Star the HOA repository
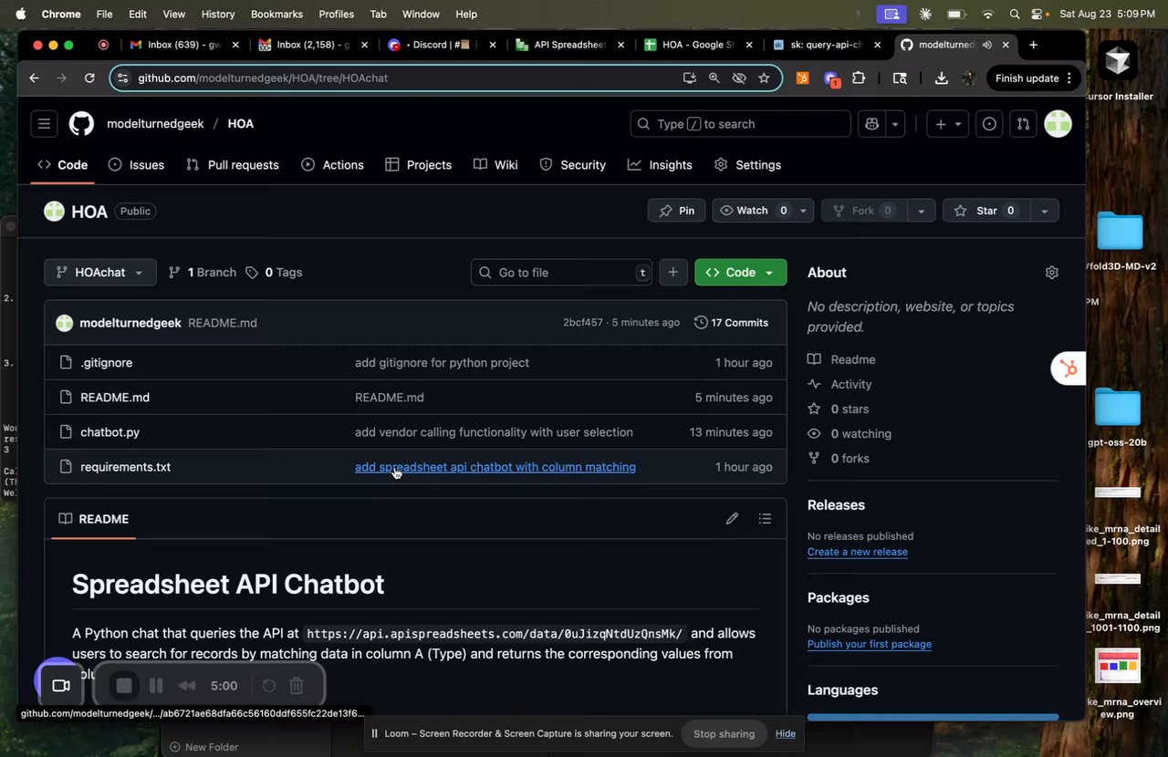Image resolution: width=1168 pixels, height=757 pixels. 985,211
